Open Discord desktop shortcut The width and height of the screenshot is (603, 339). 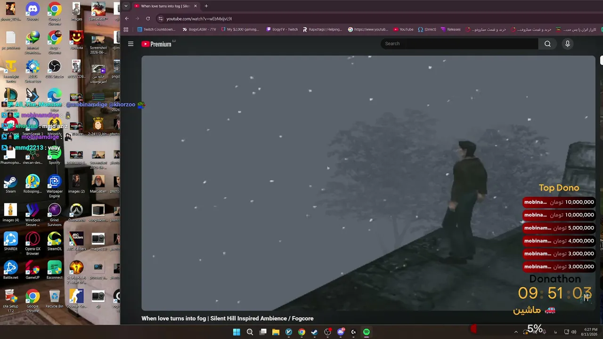33,12
